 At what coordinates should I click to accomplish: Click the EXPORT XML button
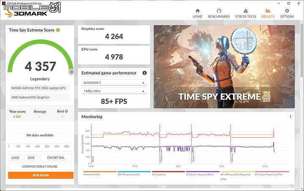point(56,158)
